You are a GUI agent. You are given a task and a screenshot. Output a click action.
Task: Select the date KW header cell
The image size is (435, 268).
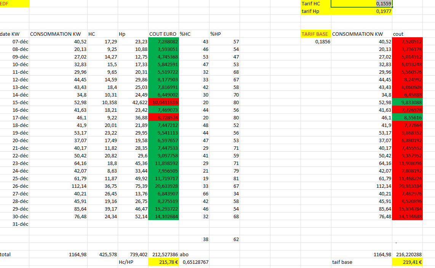(x=14, y=34)
